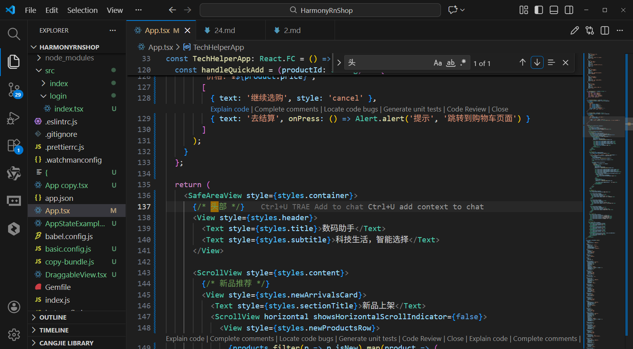Open Extensions view icon

coord(14,146)
